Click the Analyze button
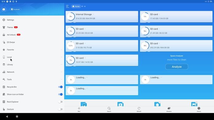 (177, 67)
